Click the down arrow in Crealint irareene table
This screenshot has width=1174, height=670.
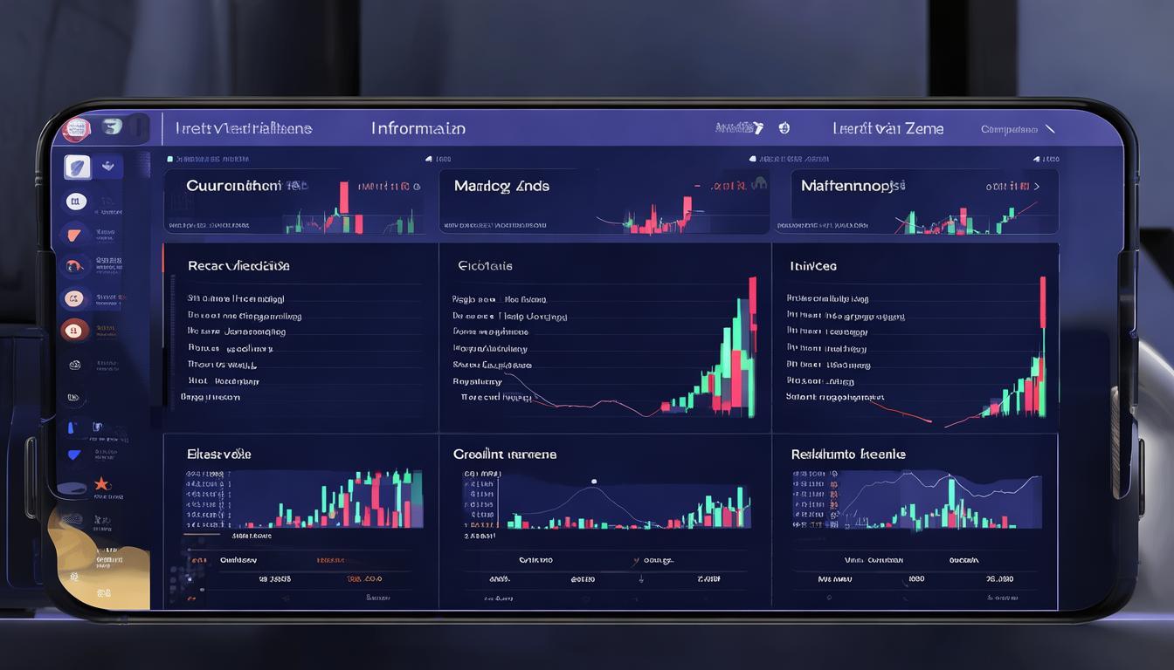tap(642, 578)
